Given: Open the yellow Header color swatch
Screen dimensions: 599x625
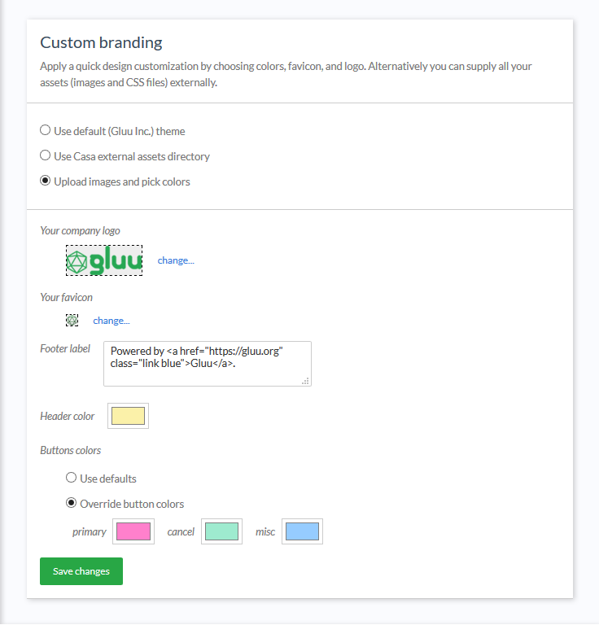Looking at the screenshot, I should click(128, 416).
